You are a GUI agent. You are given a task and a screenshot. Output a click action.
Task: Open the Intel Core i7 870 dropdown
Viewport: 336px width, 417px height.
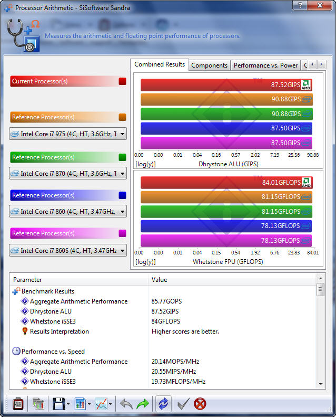(68, 173)
